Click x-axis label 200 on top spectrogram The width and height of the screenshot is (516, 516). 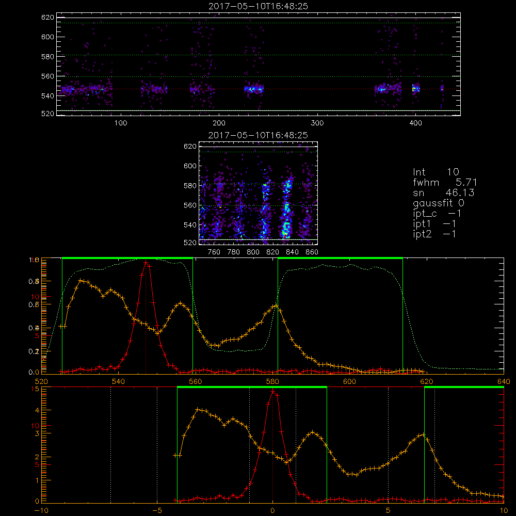coord(219,123)
